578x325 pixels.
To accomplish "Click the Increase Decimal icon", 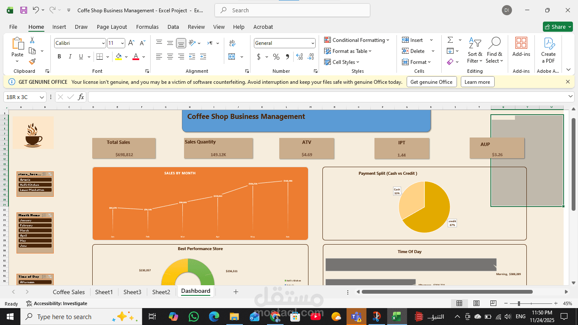I will coord(300,57).
